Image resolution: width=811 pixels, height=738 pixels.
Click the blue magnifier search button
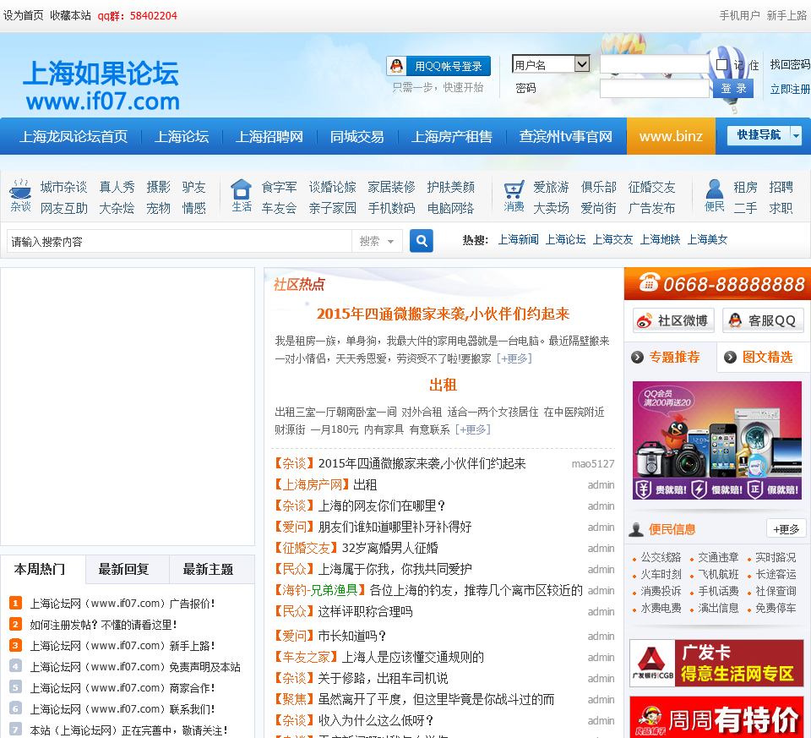point(421,241)
